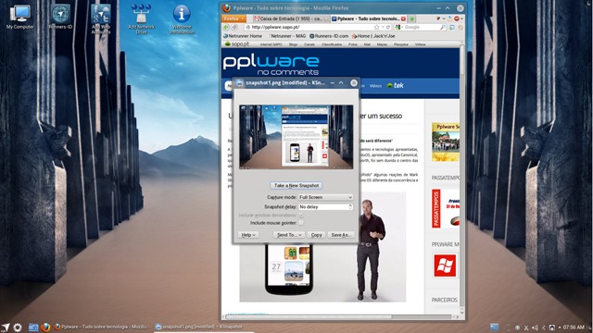The height and width of the screenshot is (333, 593).
Task: Click the Videos link in Pplware nav
Action: pyautogui.click(x=375, y=86)
